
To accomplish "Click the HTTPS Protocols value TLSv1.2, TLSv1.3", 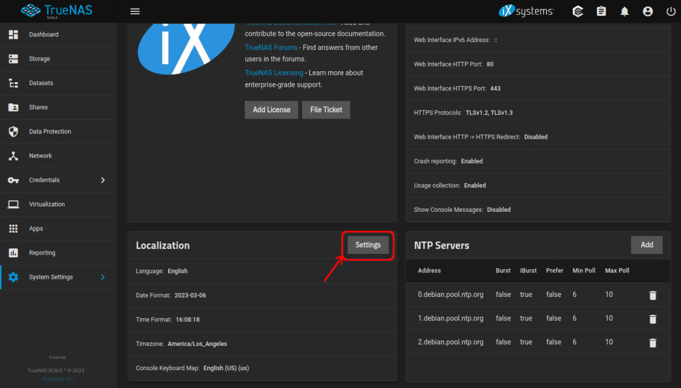I will point(489,113).
